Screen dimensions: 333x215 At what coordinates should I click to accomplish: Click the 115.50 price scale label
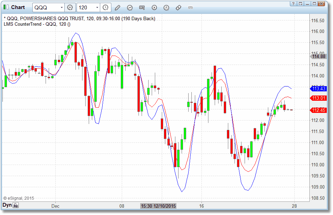[x=318, y=43]
